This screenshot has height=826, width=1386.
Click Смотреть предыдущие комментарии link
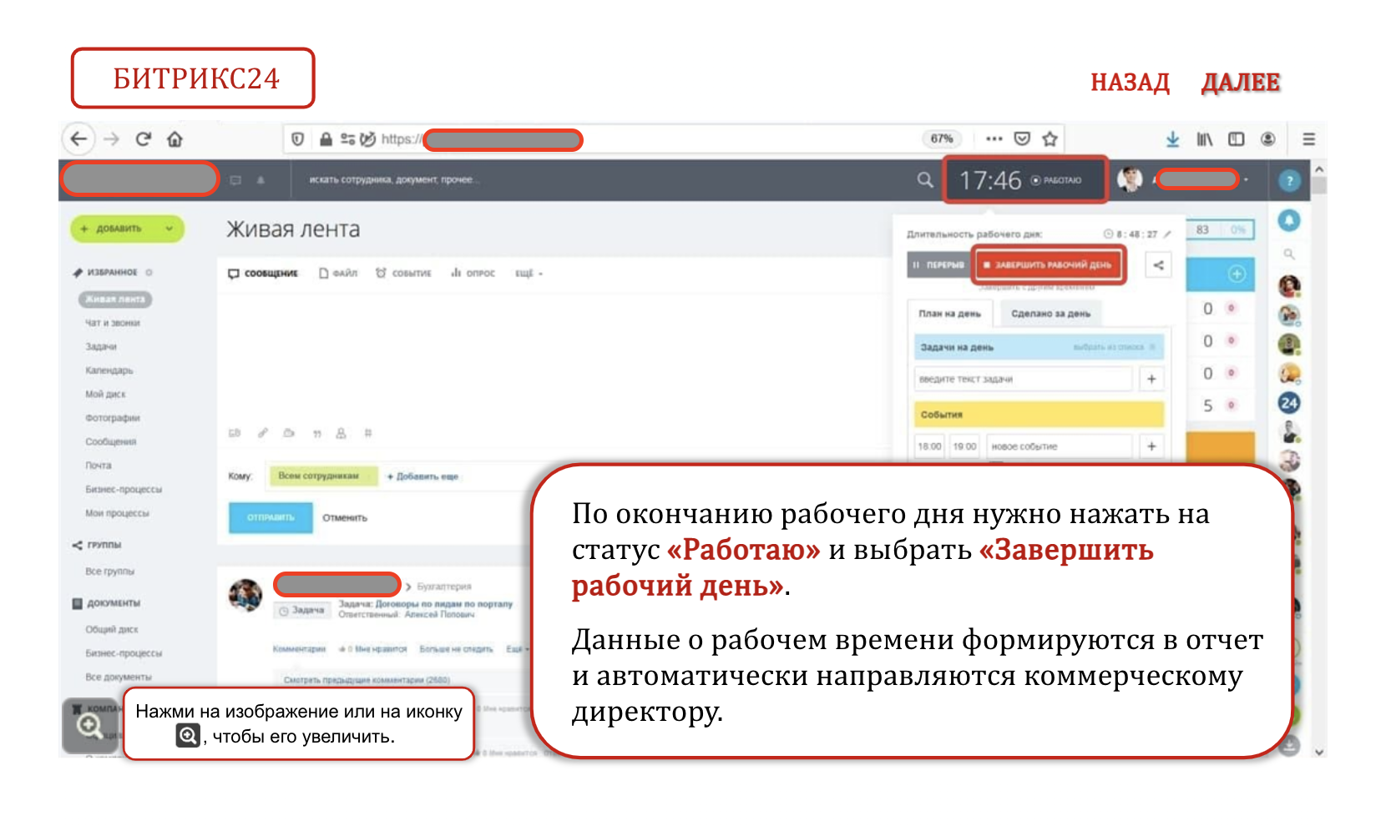pos(367,680)
